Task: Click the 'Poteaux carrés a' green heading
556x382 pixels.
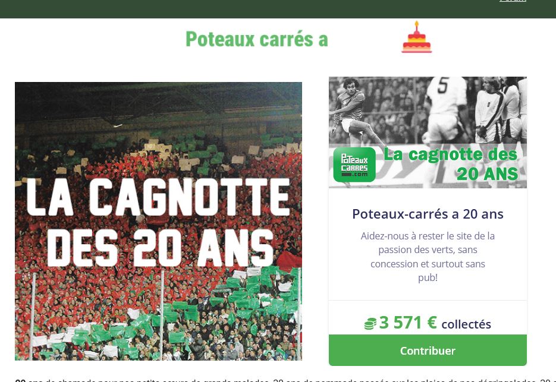Action: tap(257, 39)
